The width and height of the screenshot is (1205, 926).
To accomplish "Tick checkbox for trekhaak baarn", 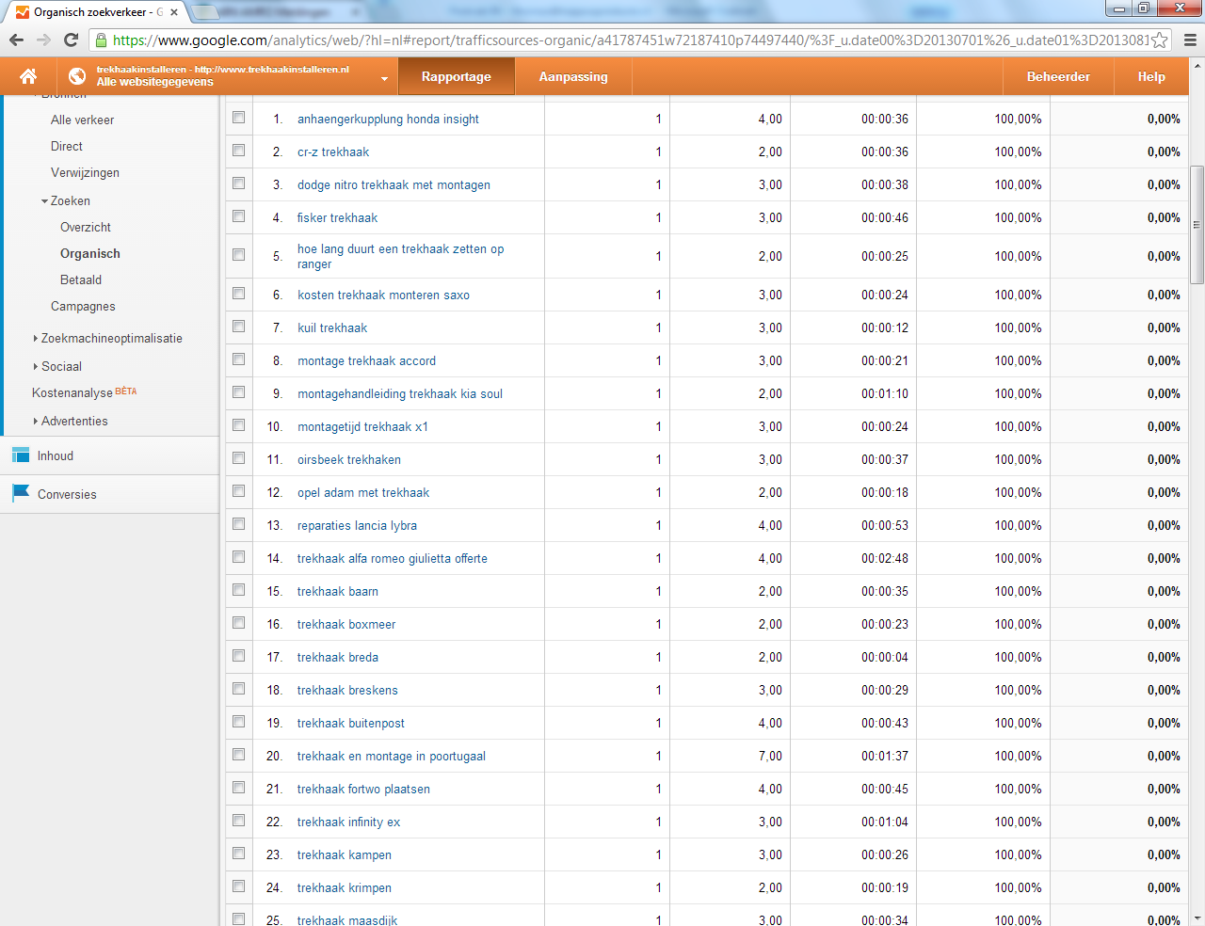I will click(x=239, y=590).
